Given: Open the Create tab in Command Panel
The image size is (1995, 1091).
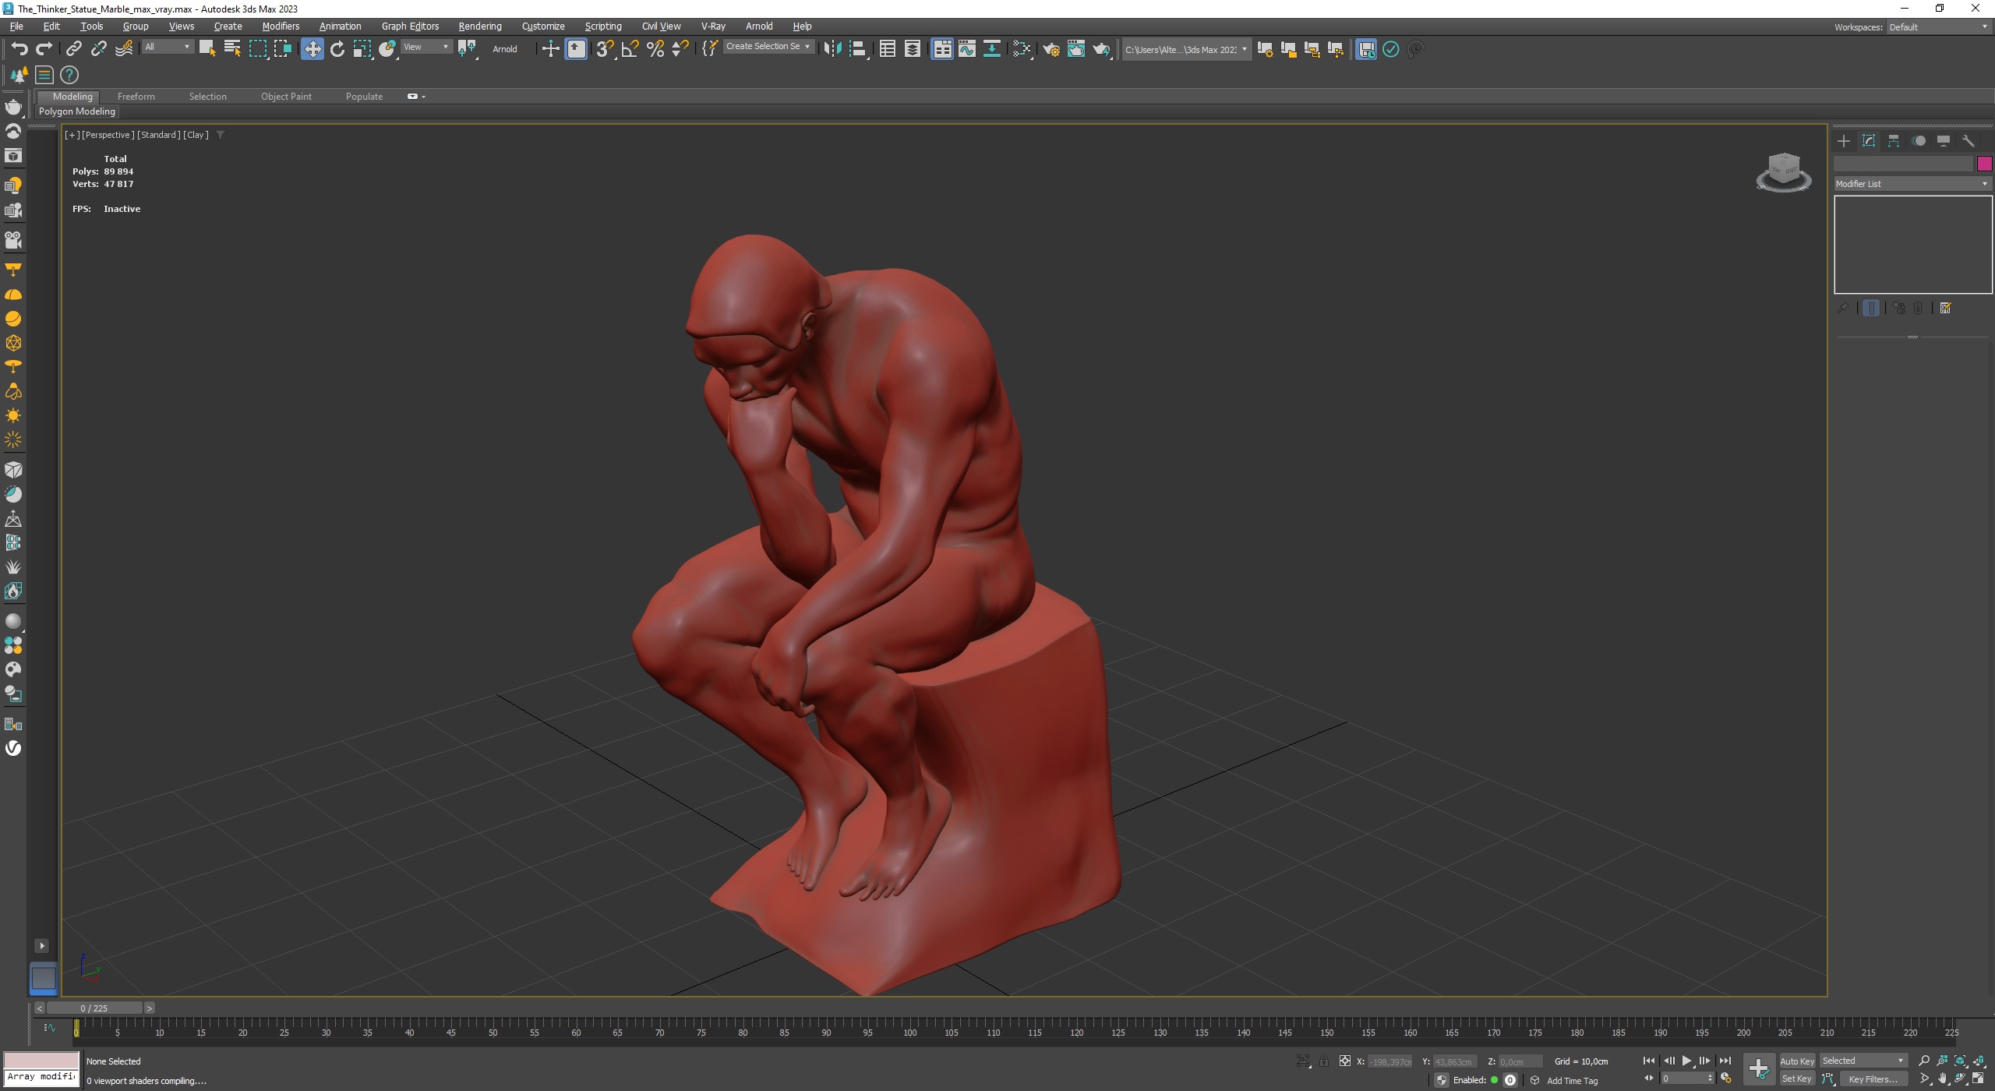Looking at the screenshot, I should coord(1844,141).
